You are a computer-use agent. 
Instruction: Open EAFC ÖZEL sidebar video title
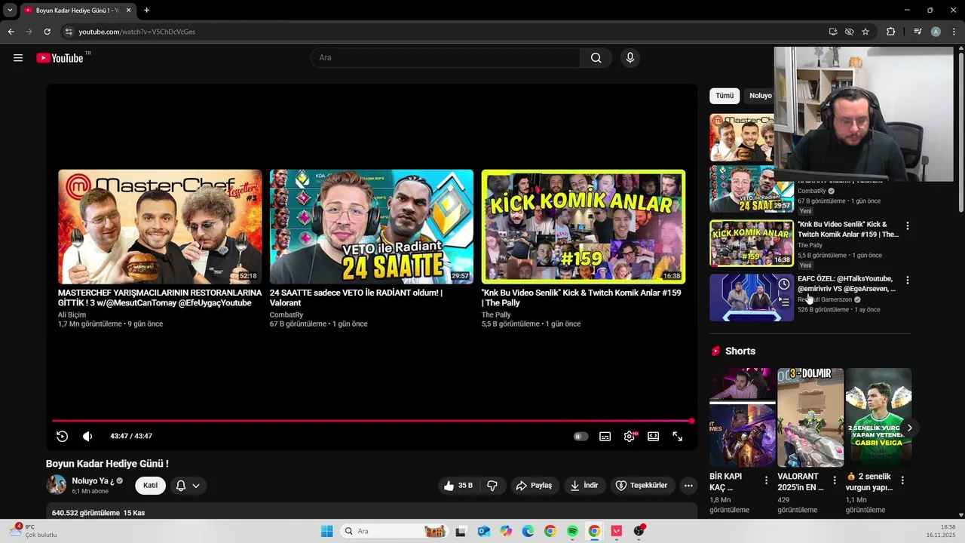(847, 284)
